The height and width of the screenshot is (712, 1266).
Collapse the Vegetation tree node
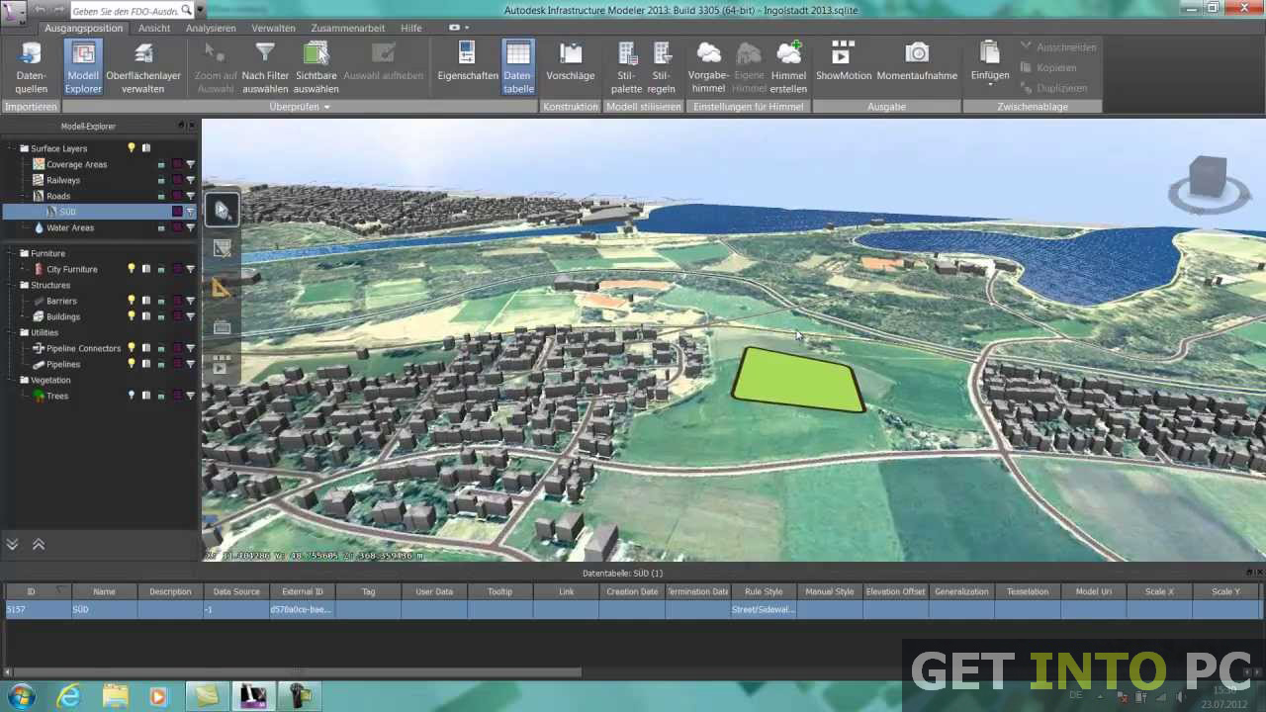(9, 380)
